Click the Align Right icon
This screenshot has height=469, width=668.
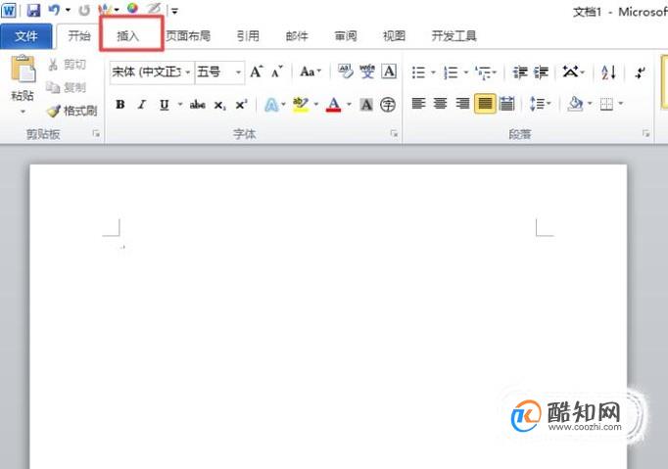(x=462, y=104)
